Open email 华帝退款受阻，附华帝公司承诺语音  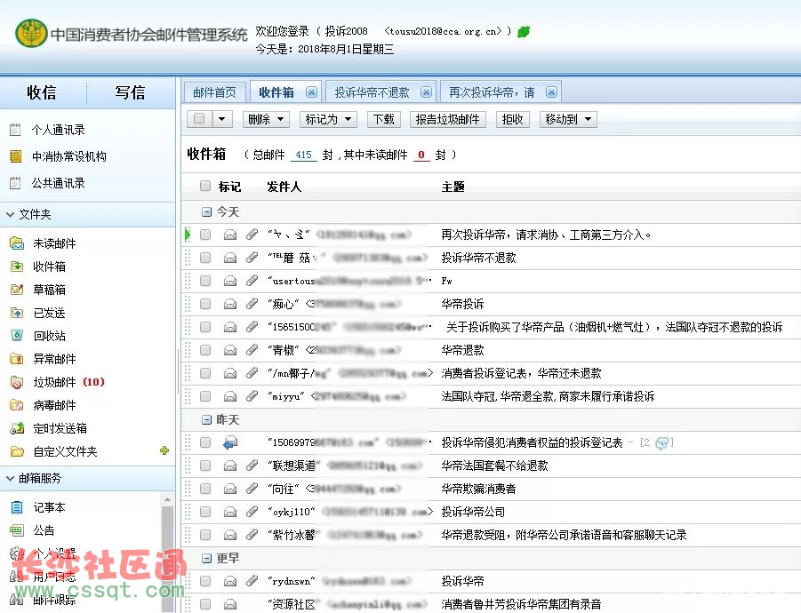(564, 535)
